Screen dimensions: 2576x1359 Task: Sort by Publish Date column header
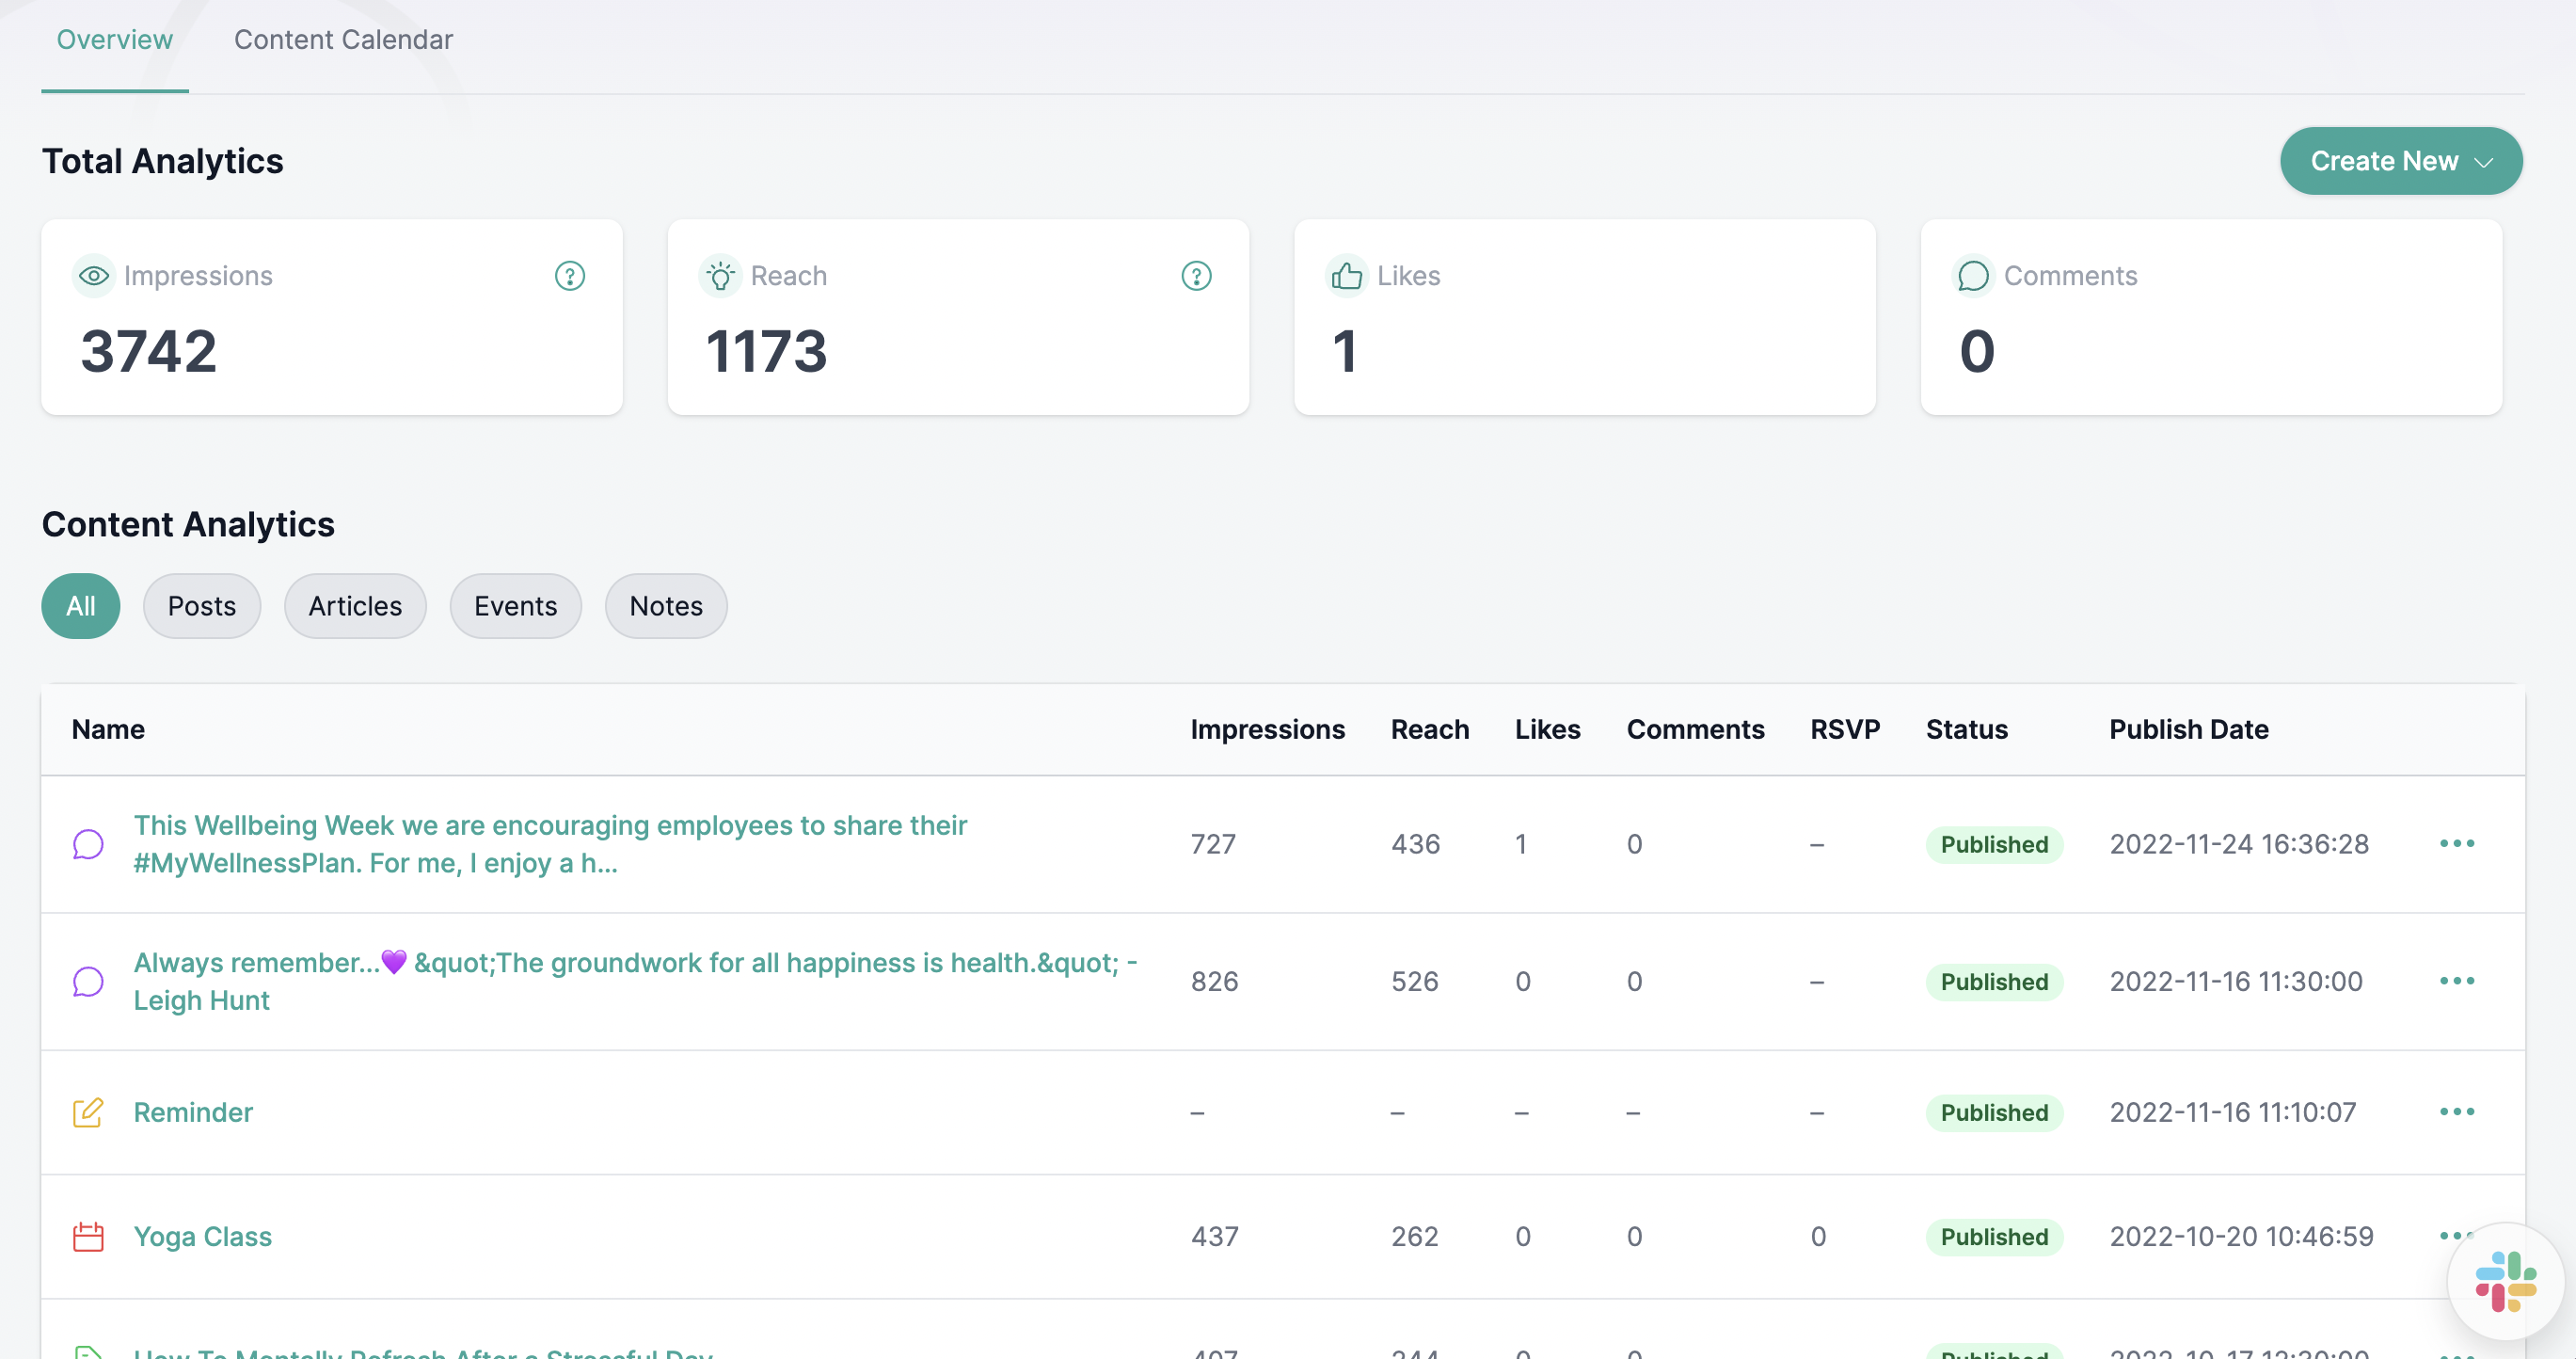(x=2188, y=730)
